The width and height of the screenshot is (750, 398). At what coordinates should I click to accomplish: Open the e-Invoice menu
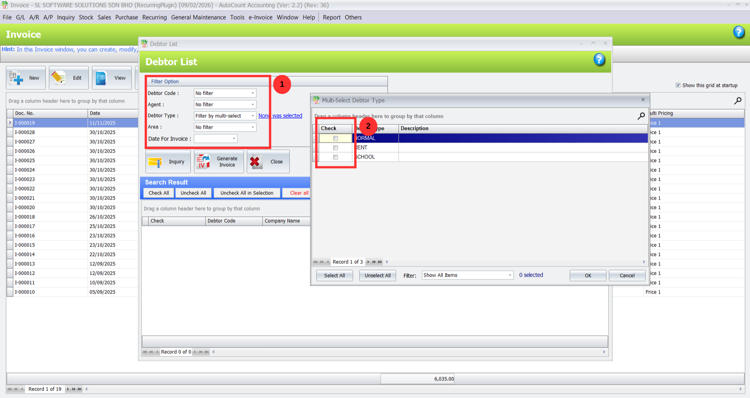[x=260, y=17]
